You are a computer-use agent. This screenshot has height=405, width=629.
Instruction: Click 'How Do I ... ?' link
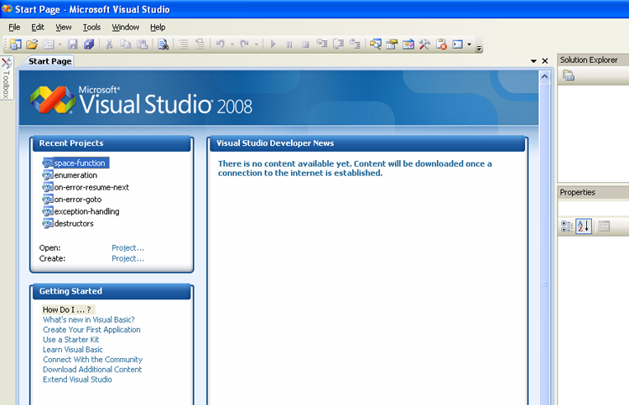(67, 309)
